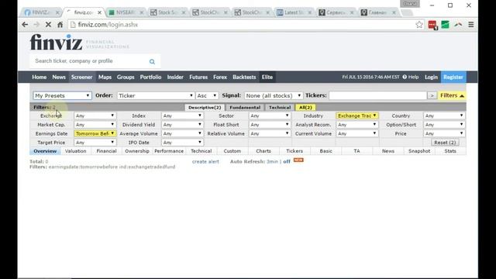Collapse filters with the Filters toggle
Viewport: 496px width, 279px height.
[x=452, y=95]
